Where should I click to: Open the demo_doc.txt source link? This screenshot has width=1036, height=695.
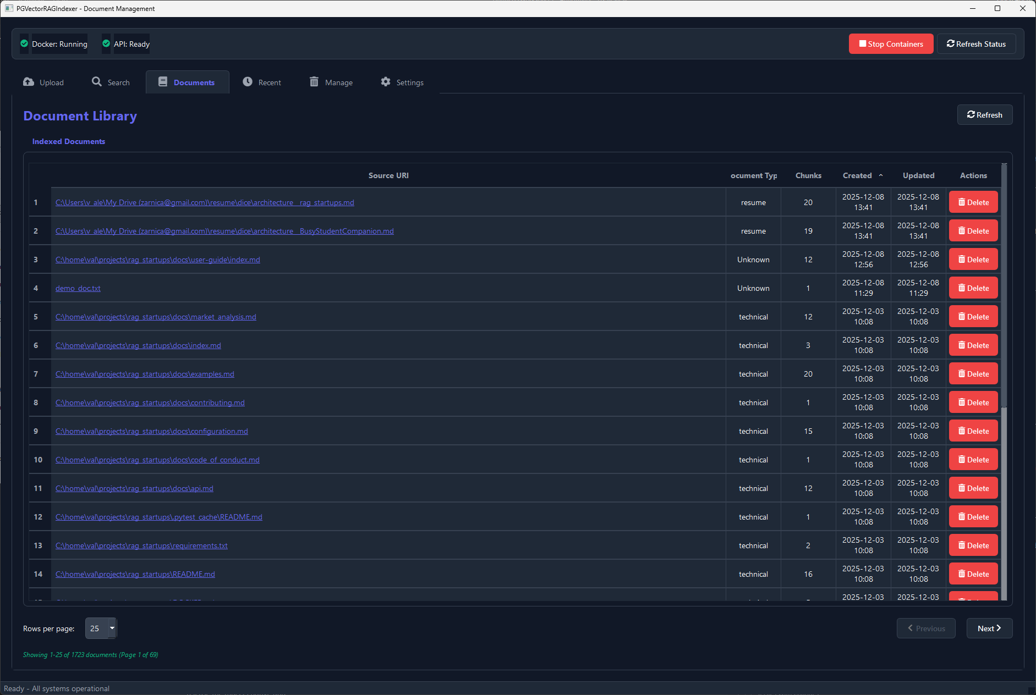(78, 288)
